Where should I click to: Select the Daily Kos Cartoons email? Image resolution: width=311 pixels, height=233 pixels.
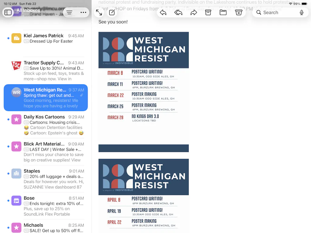pyautogui.click(x=49, y=125)
